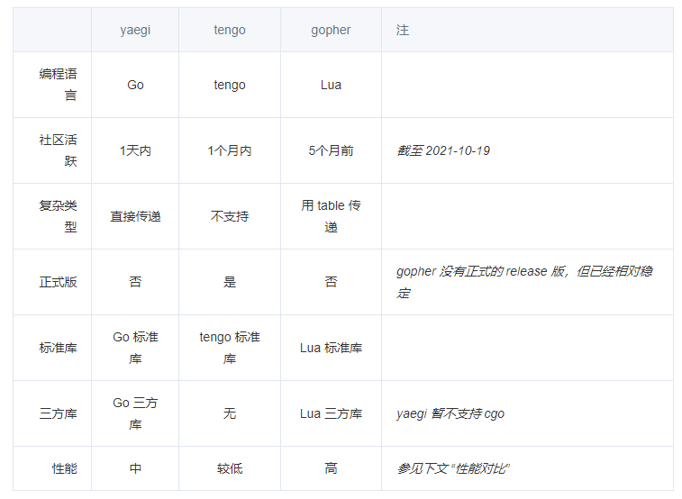Click the "1个月内" cell

[x=230, y=150]
